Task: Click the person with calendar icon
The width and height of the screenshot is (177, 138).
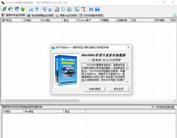Action: (83, 9)
